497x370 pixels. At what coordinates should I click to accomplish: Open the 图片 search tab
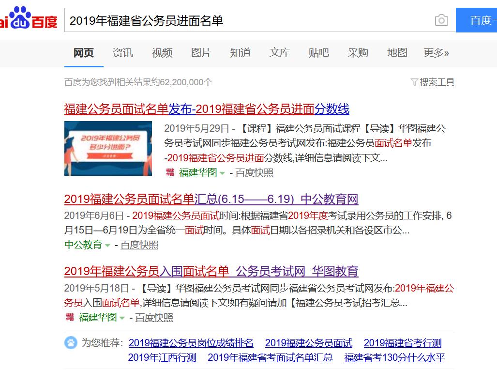point(201,53)
